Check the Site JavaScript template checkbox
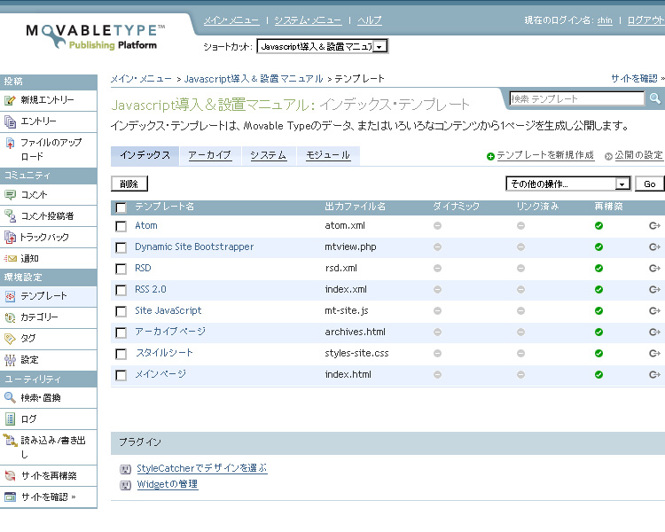665x532 pixels. 121,311
